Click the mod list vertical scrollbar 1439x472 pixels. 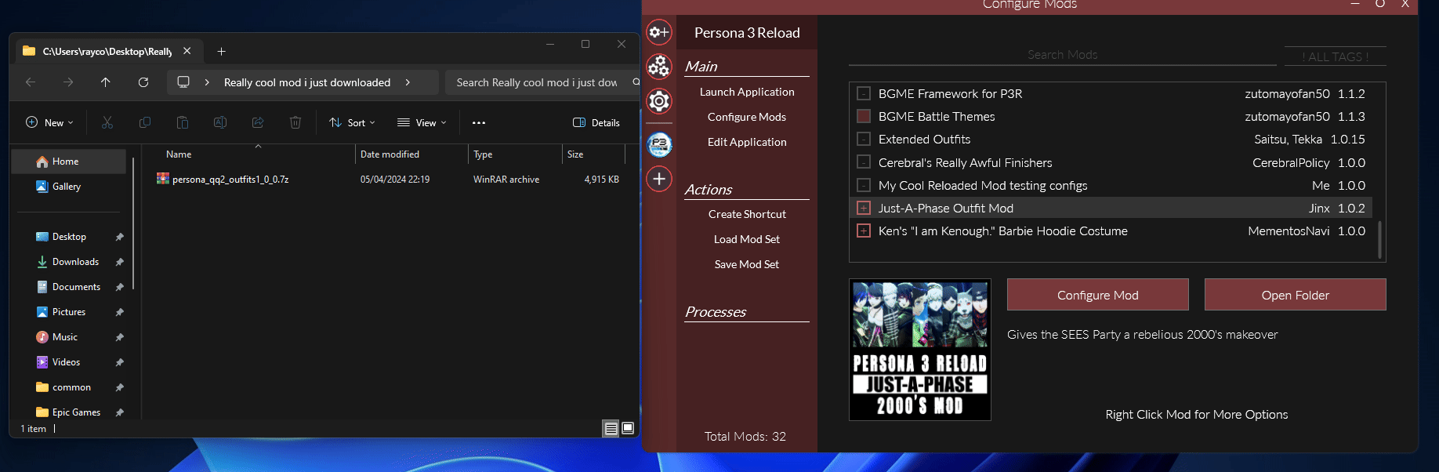coord(1379,239)
